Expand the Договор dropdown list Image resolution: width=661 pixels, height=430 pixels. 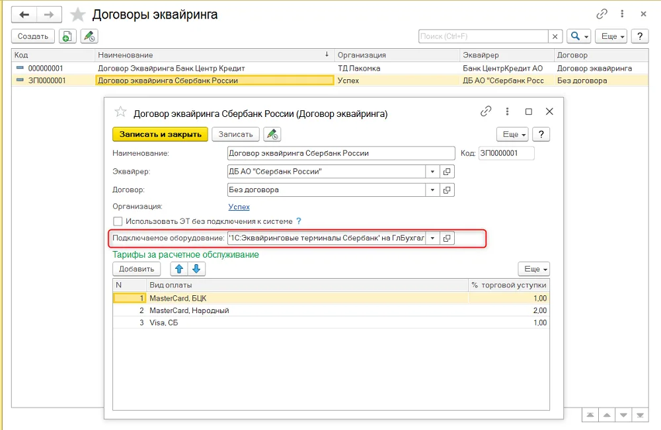coord(432,190)
